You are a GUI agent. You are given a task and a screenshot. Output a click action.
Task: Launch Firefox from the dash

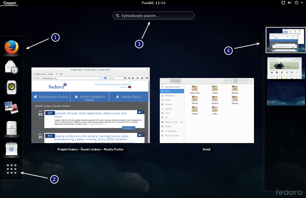(12, 47)
